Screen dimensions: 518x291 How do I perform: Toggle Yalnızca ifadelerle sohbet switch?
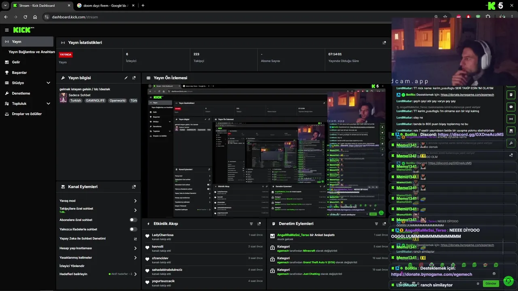pyautogui.click(x=133, y=229)
